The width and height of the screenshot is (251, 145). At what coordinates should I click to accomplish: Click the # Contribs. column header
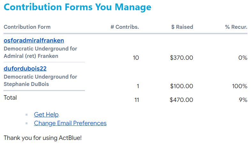pyautogui.click(x=125, y=27)
